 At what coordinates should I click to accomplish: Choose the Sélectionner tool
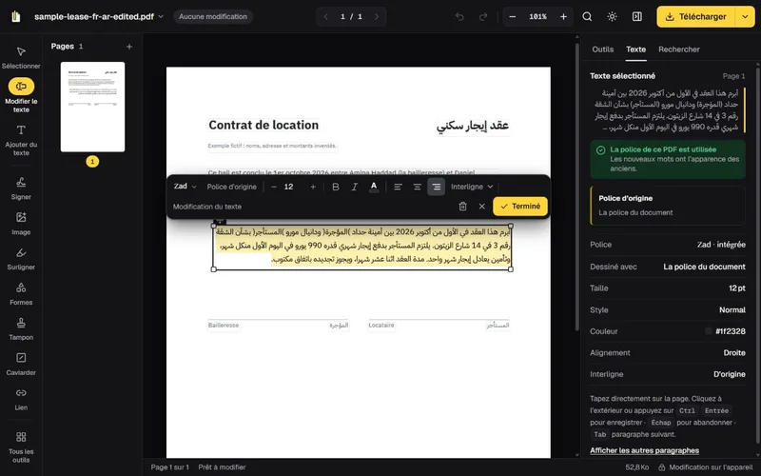point(21,57)
